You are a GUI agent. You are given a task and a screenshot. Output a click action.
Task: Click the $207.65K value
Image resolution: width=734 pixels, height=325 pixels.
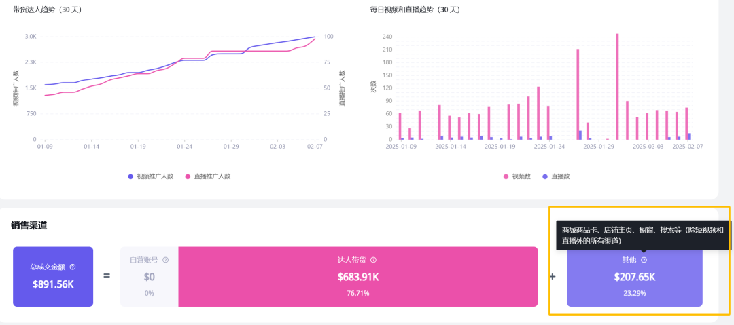pos(635,277)
